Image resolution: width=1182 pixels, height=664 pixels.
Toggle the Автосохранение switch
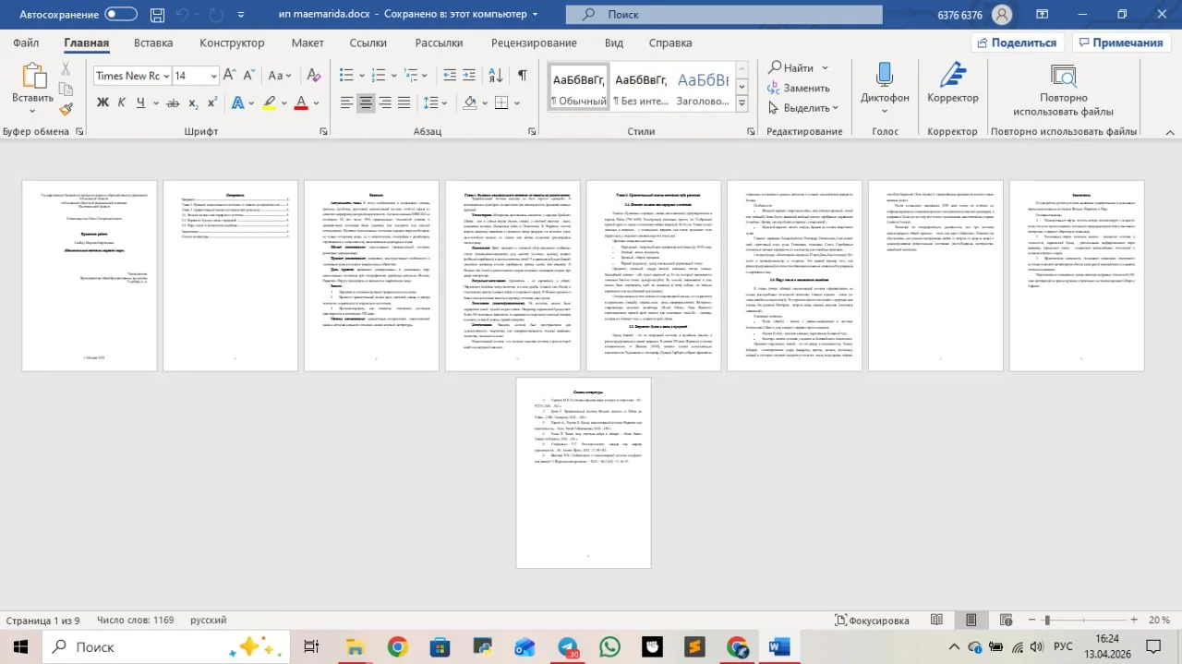(121, 14)
